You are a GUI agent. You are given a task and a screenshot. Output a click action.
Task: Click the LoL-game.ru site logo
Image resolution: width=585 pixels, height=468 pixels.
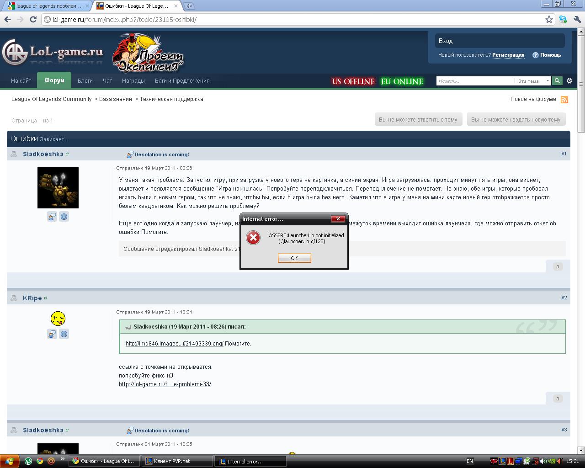pyautogui.click(x=53, y=52)
